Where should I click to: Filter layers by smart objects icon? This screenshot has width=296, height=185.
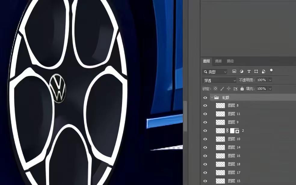[263, 71]
